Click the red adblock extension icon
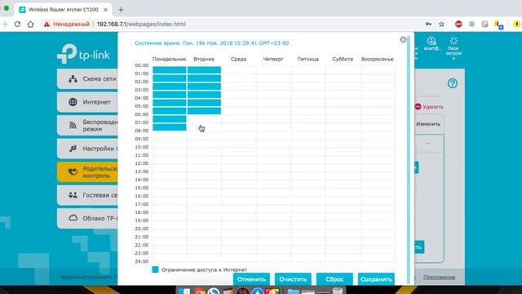The image size is (522, 294). [458, 24]
